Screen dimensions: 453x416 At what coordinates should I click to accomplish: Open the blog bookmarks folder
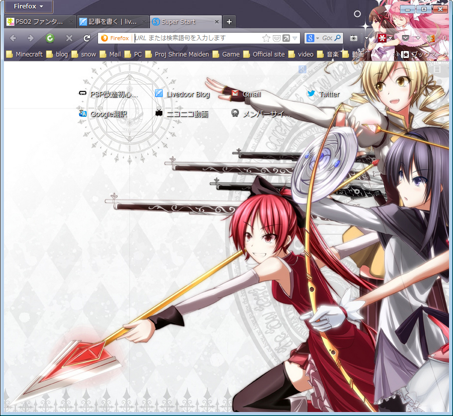57,54
